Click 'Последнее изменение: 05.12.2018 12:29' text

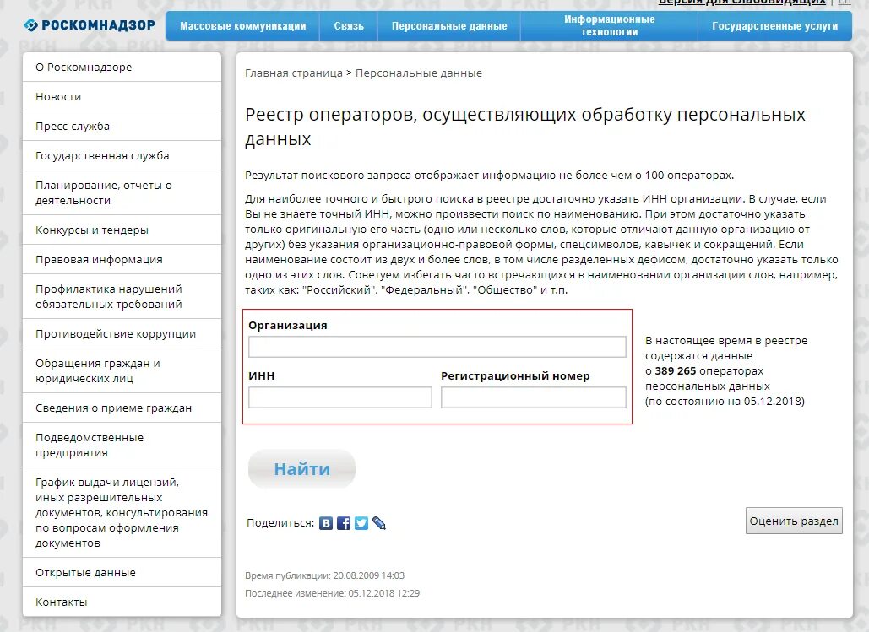click(333, 593)
